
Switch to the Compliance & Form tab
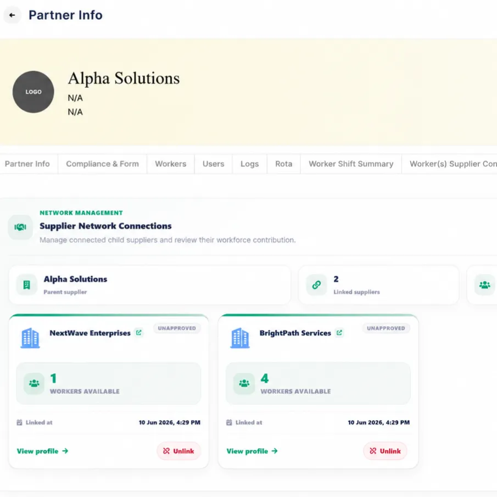point(102,164)
